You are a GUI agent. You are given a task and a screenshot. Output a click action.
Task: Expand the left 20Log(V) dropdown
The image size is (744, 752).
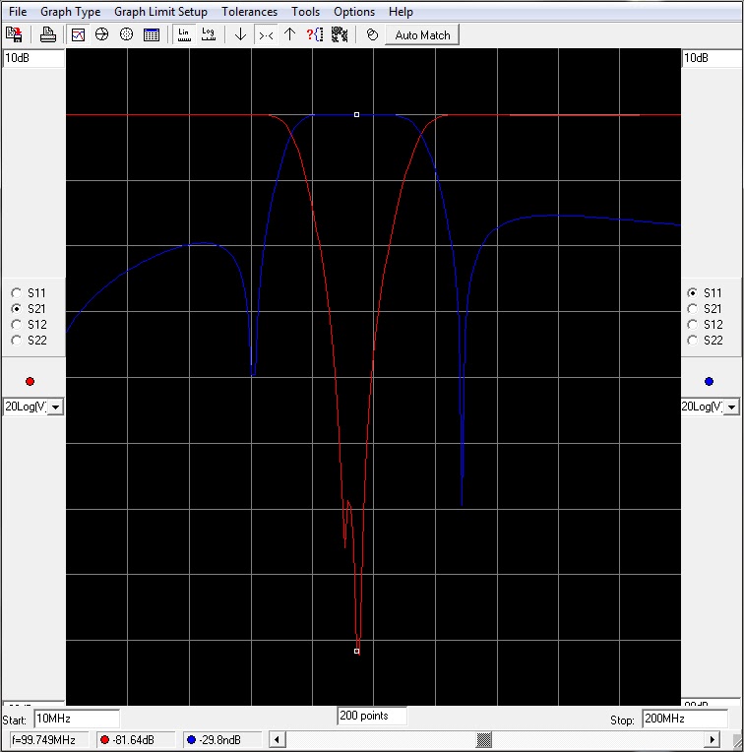coord(56,407)
